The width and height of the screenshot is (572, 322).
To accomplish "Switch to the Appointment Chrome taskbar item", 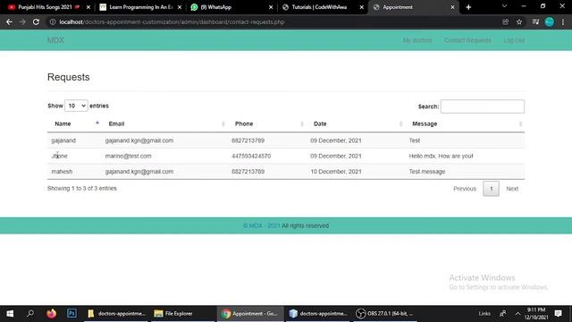I will click(x=250, y=314).
